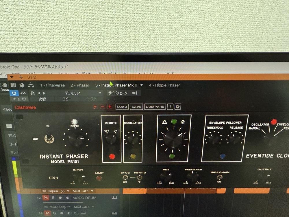The image size is (289, 217).
Task: Toggle the IN/OUT bypass switch
Action: [x=48, y=139]
